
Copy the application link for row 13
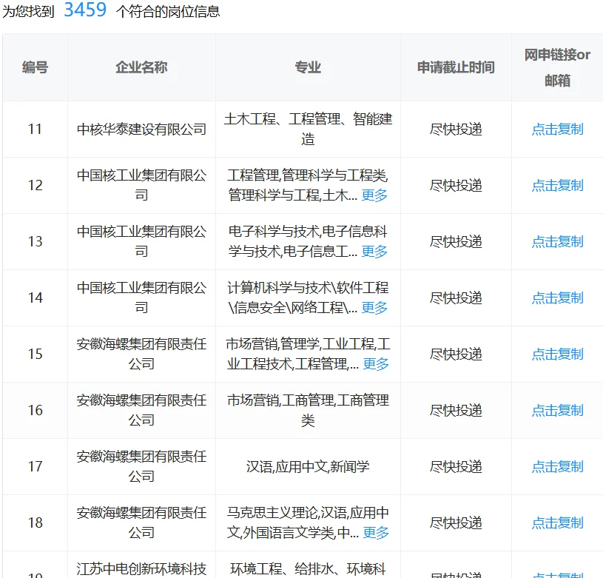tap(557, 241)
